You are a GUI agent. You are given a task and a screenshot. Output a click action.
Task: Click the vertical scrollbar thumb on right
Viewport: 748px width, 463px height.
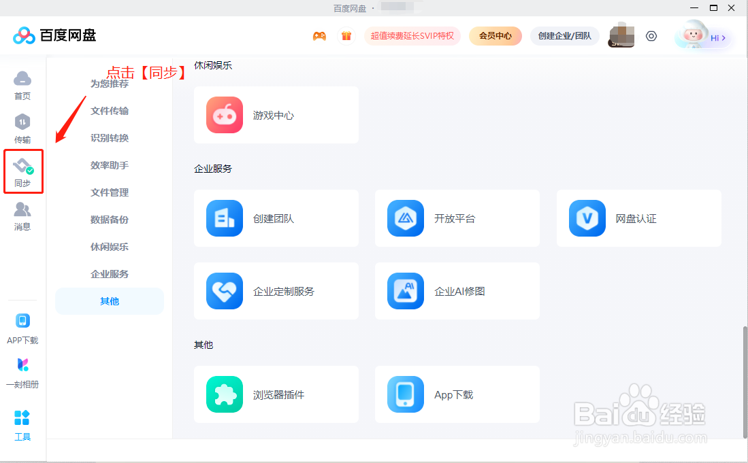tap(745, 382)
